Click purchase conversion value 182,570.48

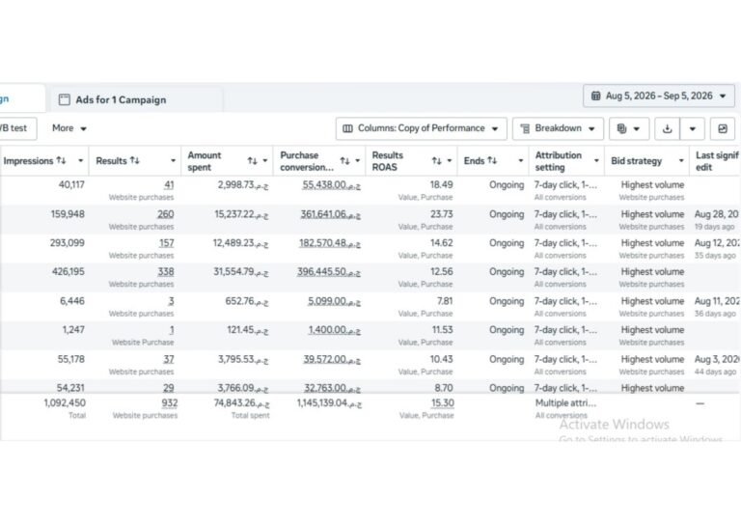(329, 243)
